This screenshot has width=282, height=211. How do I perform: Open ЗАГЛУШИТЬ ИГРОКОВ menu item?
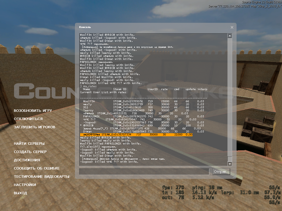(x=34, y=127)
